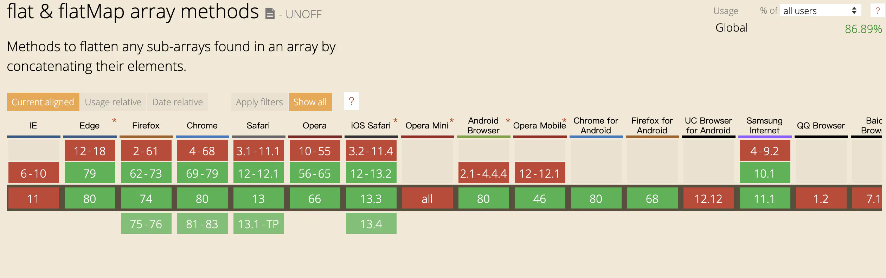Viewport: 886px width, 278px height.
Task: Enable Current aligned view mode
Action: tap(43, 102)
